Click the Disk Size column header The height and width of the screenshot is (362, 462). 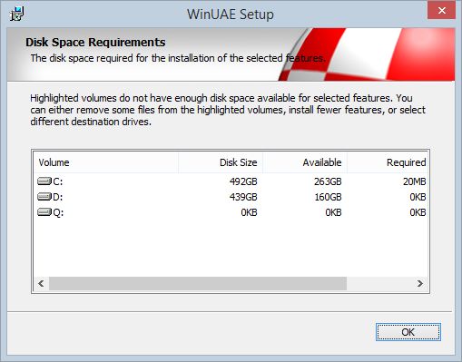coord(221,162)
